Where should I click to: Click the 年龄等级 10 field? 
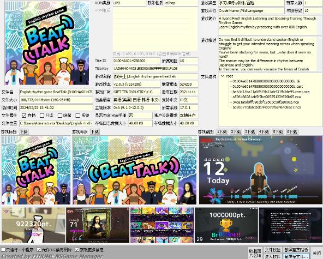click(x=313, y=11)
